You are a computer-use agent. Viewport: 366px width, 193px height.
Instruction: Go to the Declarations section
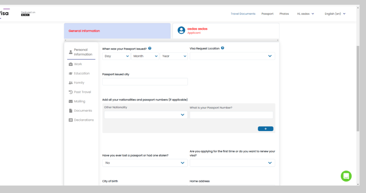81,120
